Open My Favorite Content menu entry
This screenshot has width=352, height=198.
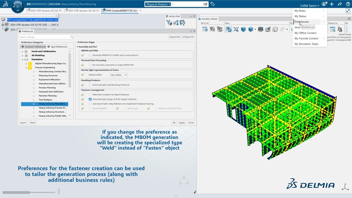coord(310,38)
